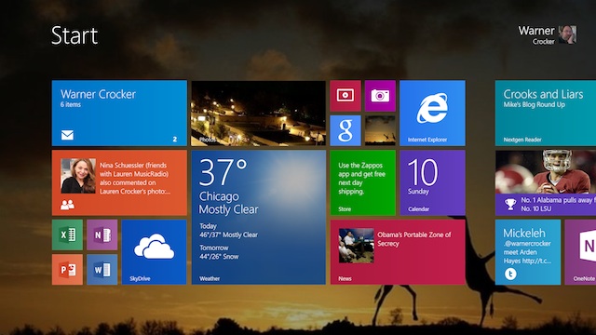Open the Twitter tile showing Mickeleh tweet
This screenshot has height=335, width=596.
pyautogui.click(x=528, y=252)
